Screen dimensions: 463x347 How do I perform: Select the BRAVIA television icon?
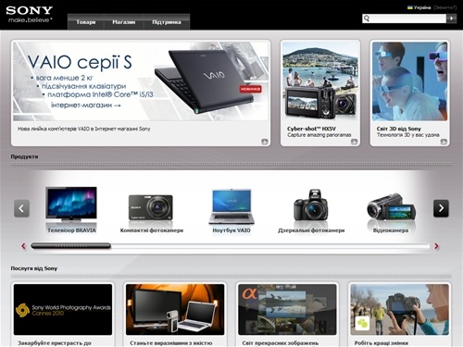(x=71, y=204)
